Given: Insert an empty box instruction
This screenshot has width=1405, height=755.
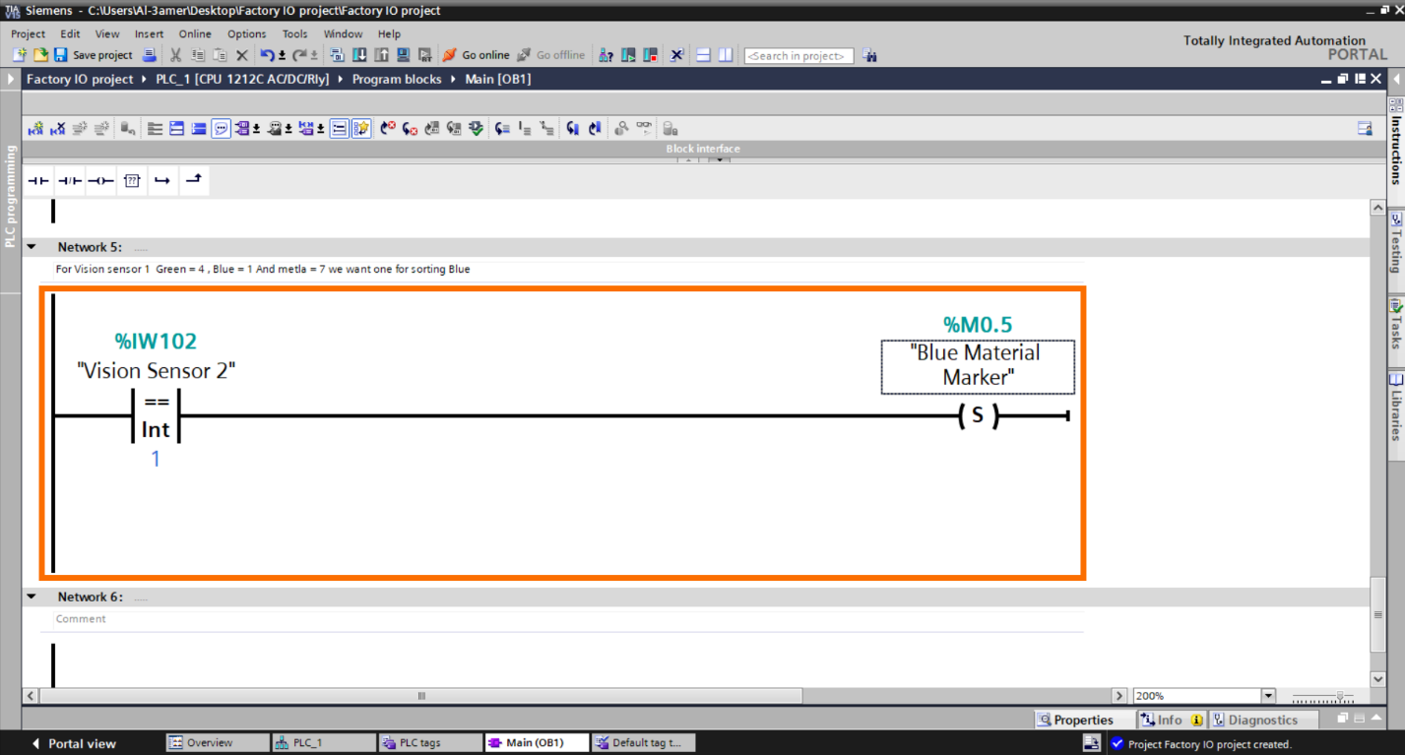Looking at the screenshot, I should (132, 180).
